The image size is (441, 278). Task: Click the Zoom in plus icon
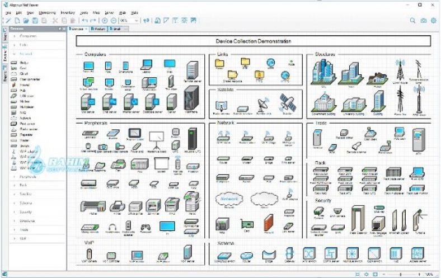(x=105, y=21)
